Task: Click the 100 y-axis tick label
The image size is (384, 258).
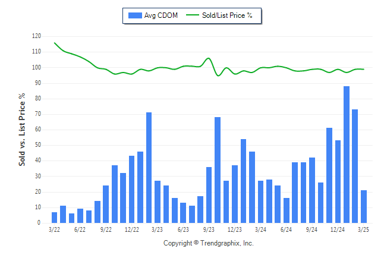Action: [x=36, y=67]
